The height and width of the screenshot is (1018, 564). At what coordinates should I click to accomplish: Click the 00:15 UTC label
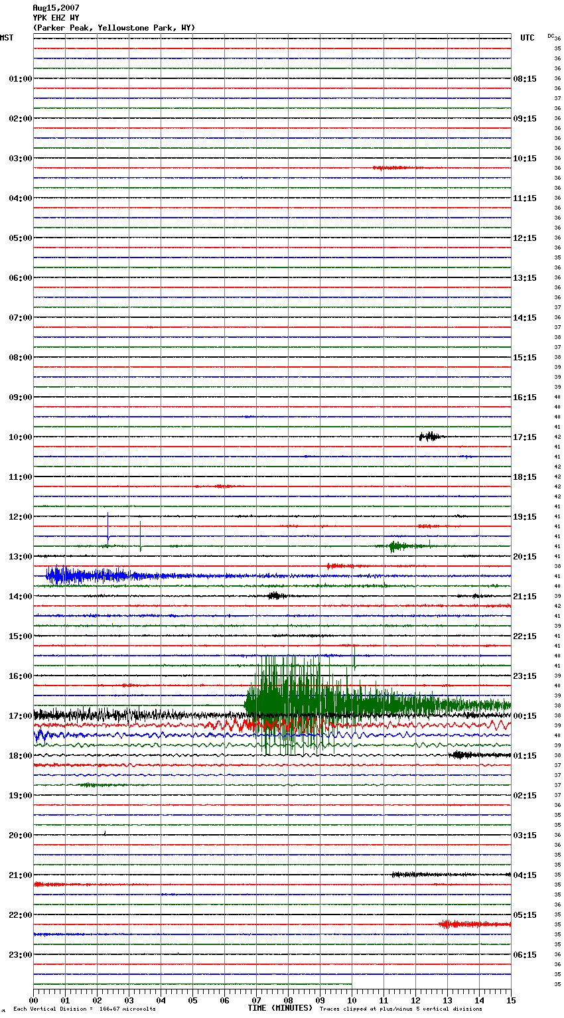coord(525,716)
